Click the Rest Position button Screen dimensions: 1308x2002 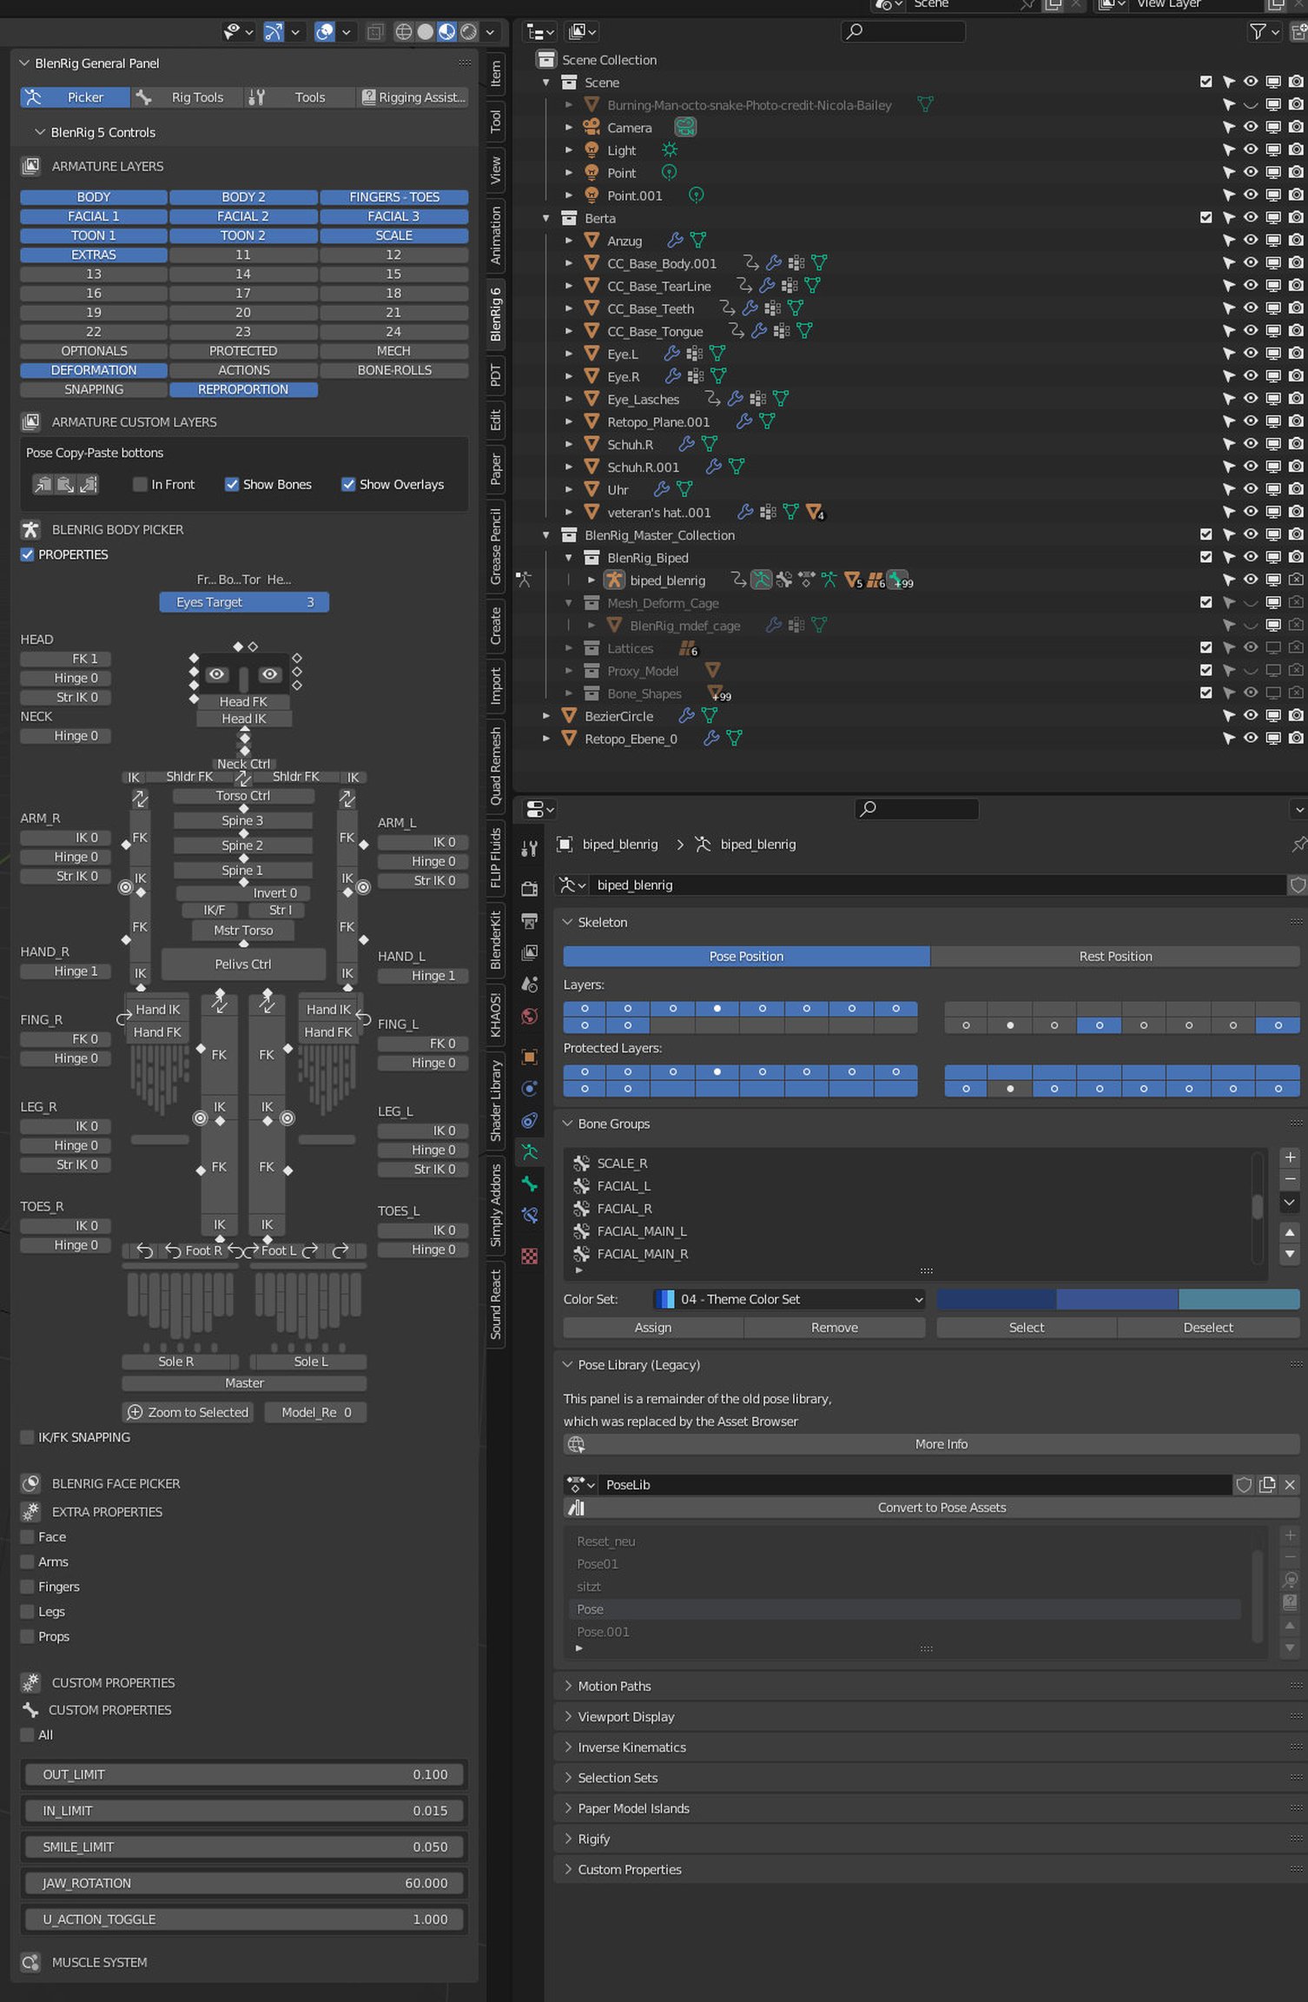1114,956
